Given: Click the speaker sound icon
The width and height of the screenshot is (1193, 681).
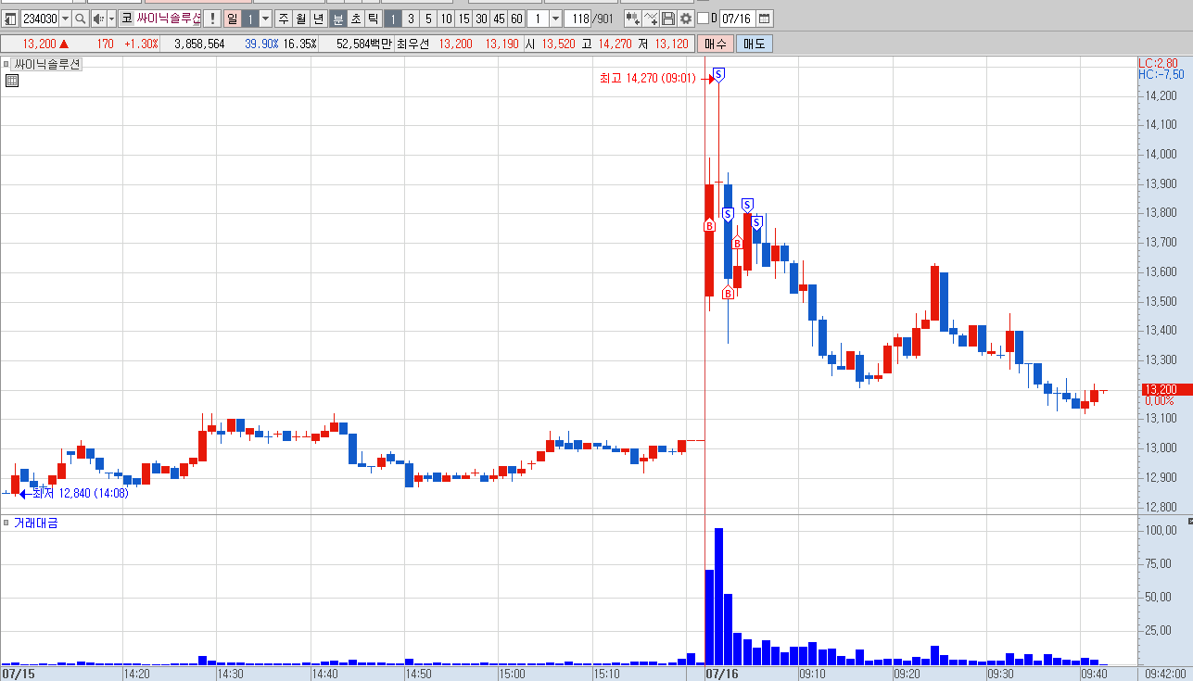Looking at the screenshot, I should [x=98, y=19].
